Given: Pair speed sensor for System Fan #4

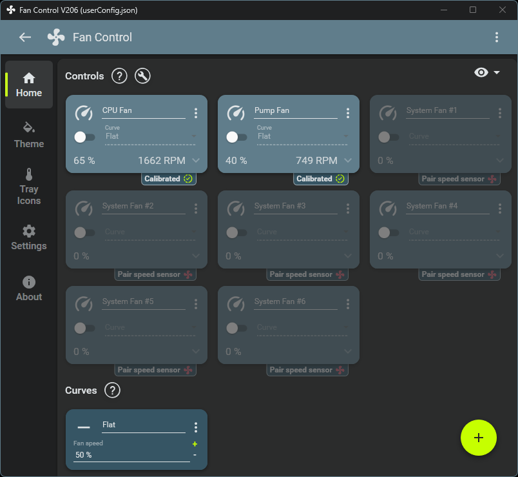Looking at the screenshot, I should pos(459,274).
